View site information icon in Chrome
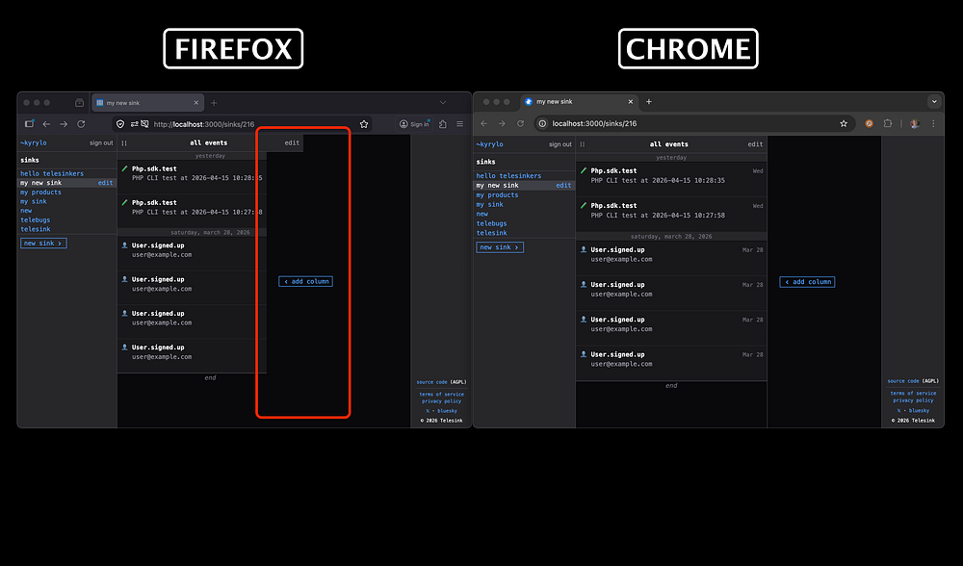Screen dimensions: 963x566 [542, 123]
